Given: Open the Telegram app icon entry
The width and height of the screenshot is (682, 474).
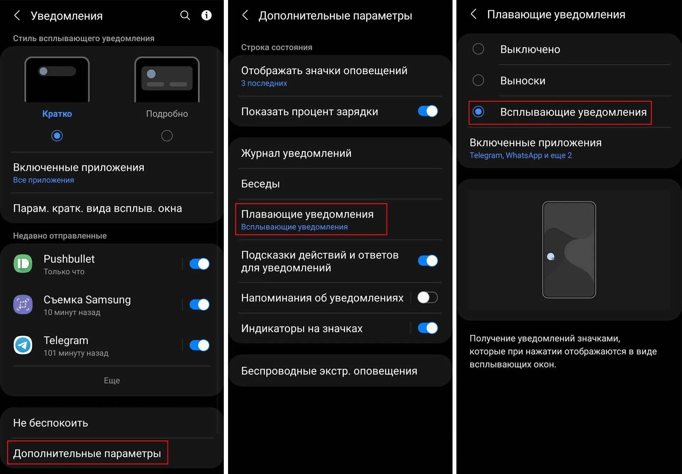Looking at the screenshot, I should click(x=23, y=345).
